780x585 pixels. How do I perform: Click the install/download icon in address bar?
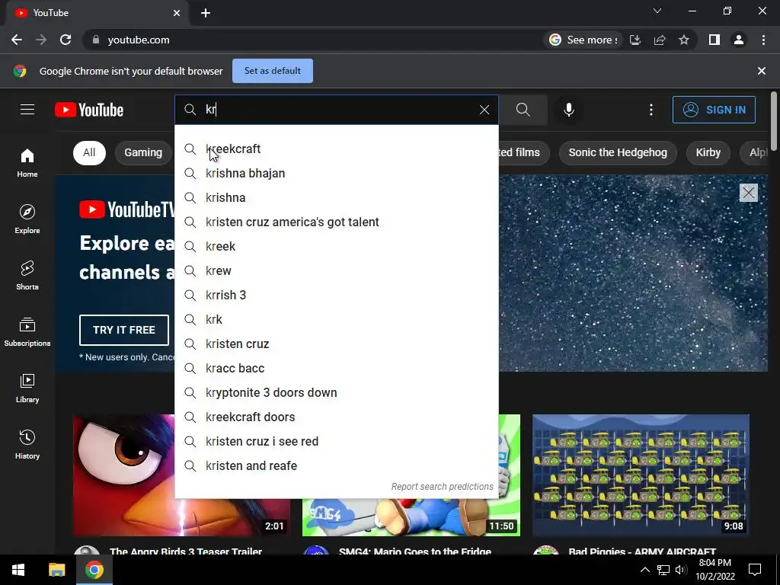[635, 40]
